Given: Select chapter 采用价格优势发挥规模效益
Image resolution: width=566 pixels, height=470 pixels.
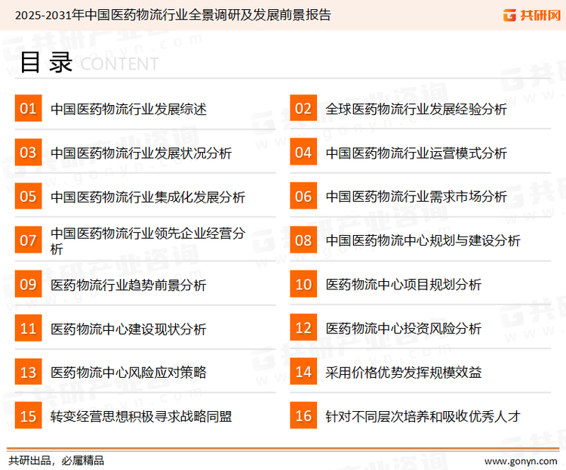Looking at the screenshot, I should tap(404, 373).
